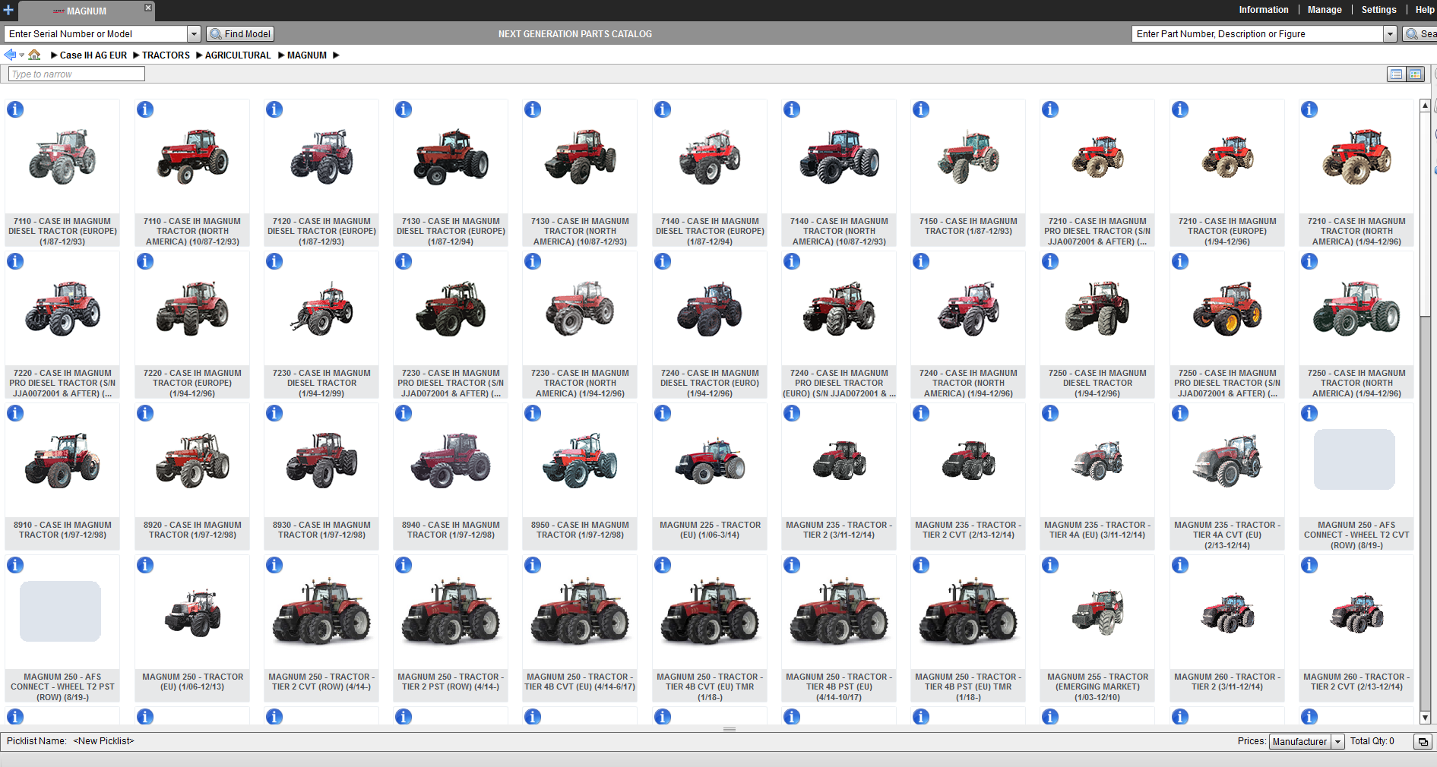Expand breadcrumb arrow before Case IH AG EUR
Screen dimensions: 1437x767
(54, 55)
